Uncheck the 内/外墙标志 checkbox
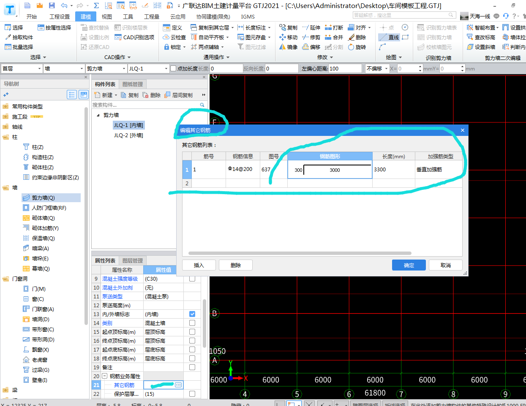526x406 pixels. pos(192,314)
